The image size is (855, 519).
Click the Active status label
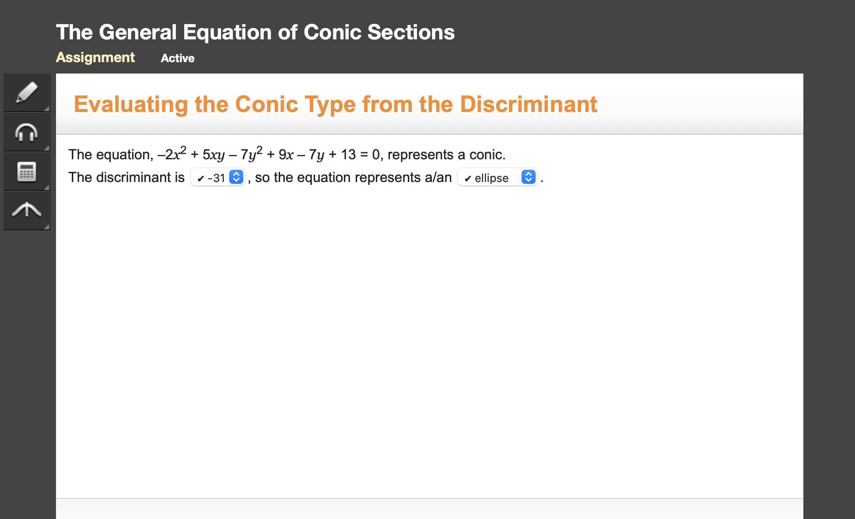tap(178, 58)
